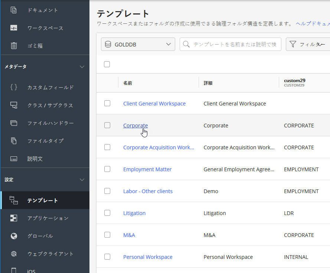Viewport: 330px width, 273px height.
Task: Collapse the 設定 section chevron
Action: pyautogui.click(x=82, y=180)
